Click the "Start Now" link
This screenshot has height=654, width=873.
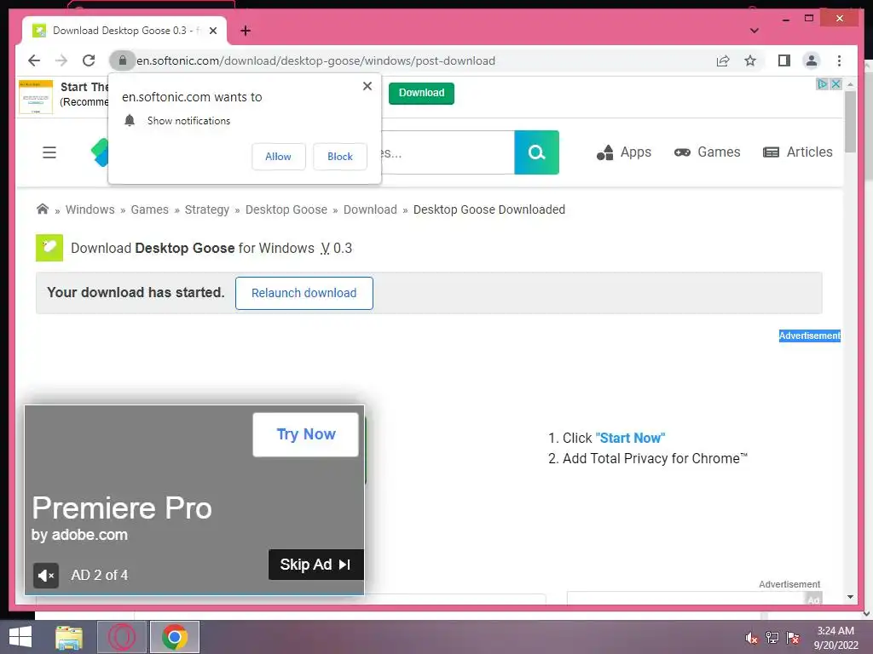coord(630,439)
